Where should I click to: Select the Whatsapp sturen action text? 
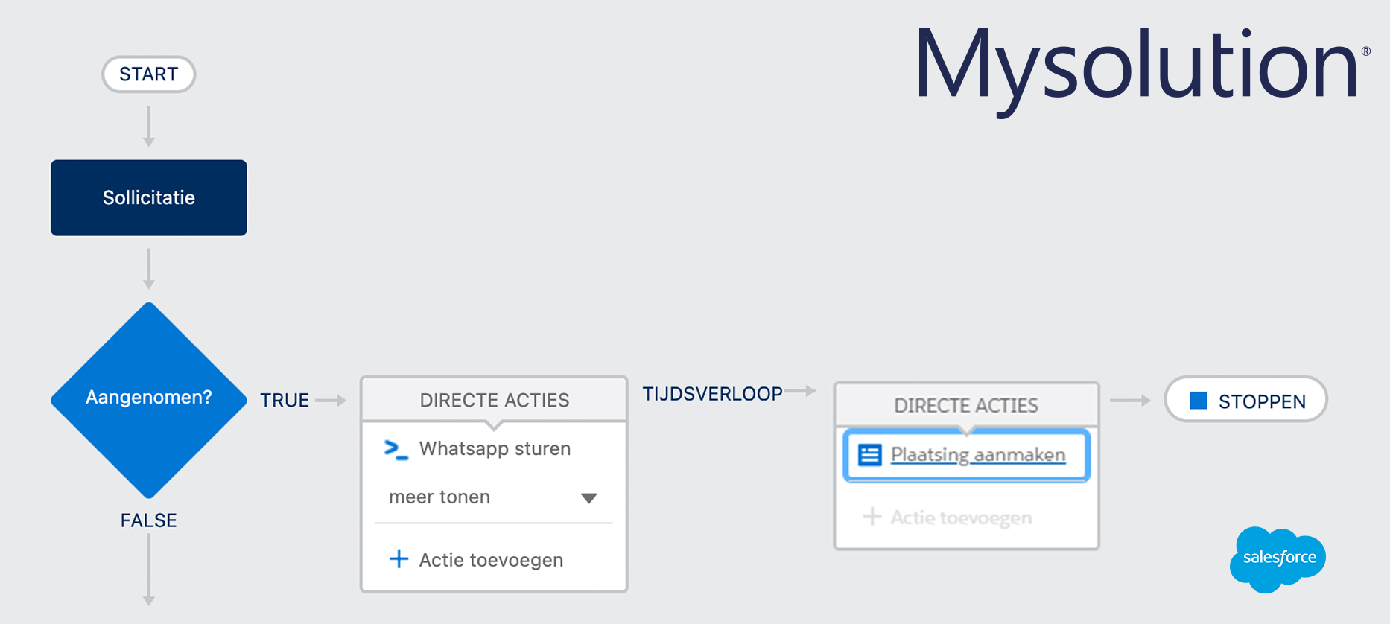coord(495,449)
